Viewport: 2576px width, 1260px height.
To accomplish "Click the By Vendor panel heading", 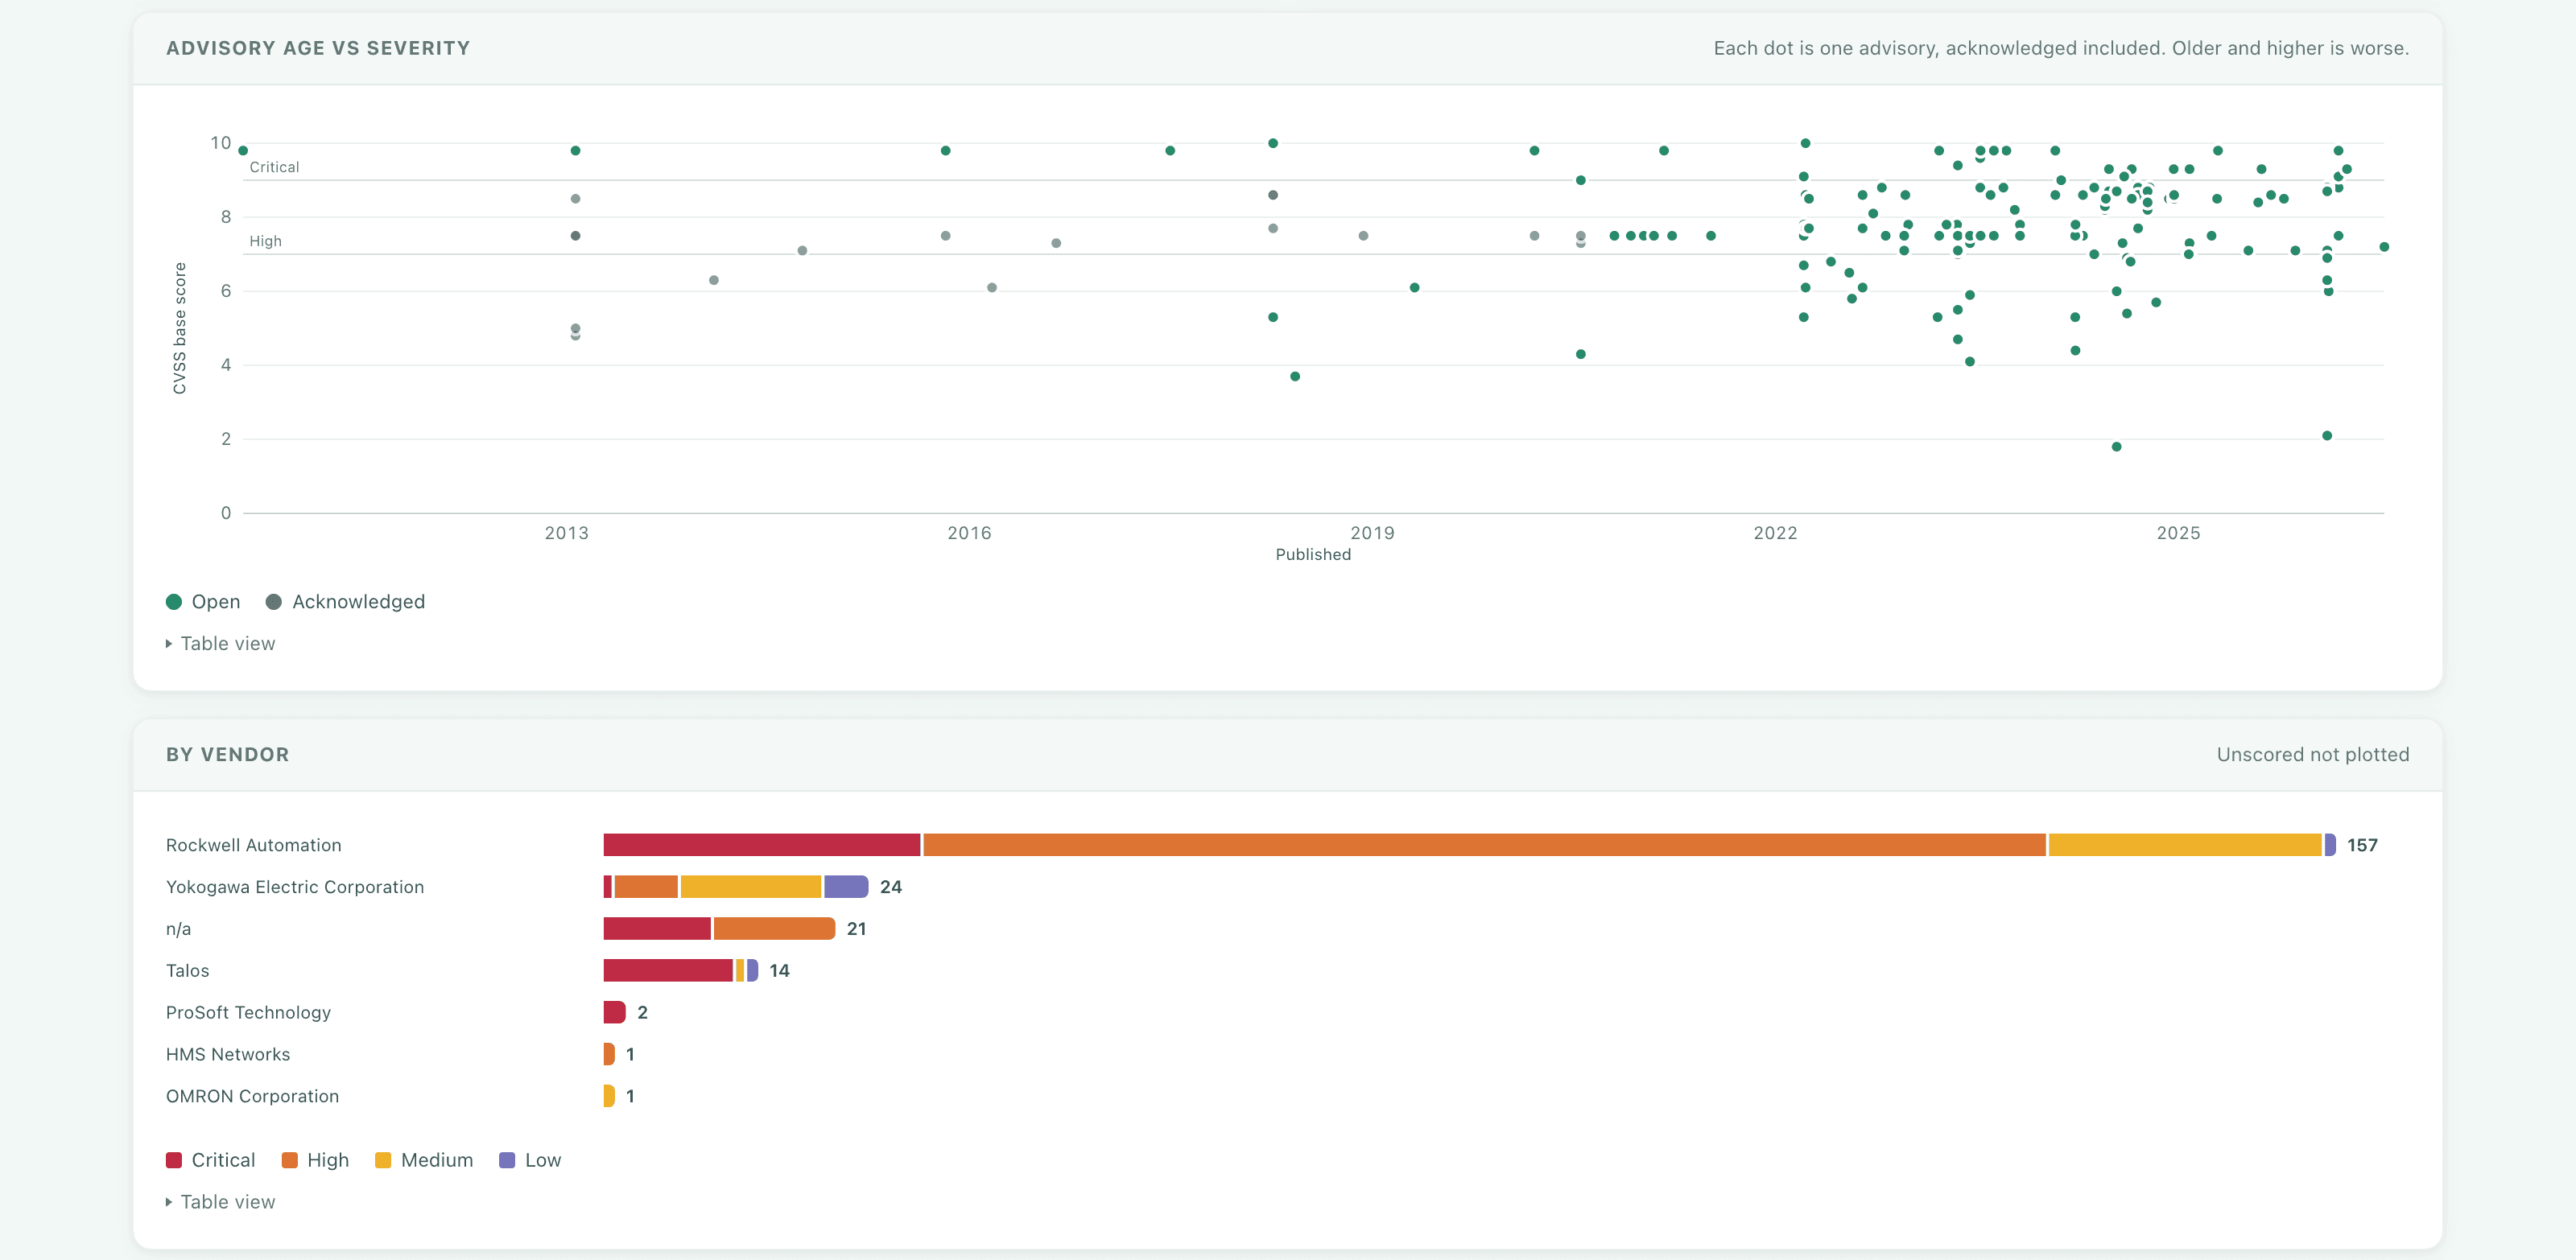I will 227,756.
